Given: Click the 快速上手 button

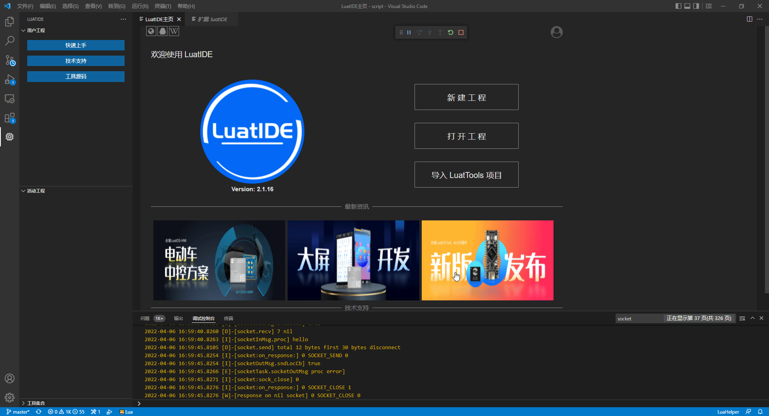Looking at the screenshot, I should tap(76, 45).
